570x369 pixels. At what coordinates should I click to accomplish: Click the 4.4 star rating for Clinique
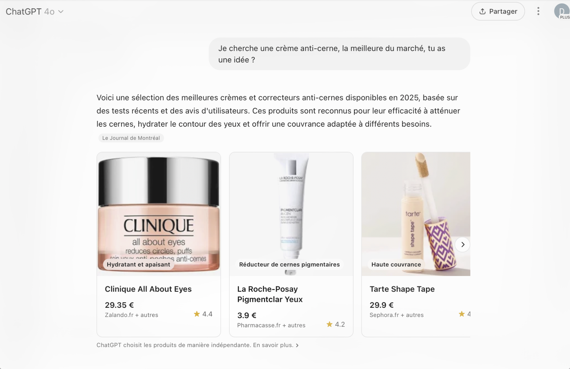coord(203,314)
